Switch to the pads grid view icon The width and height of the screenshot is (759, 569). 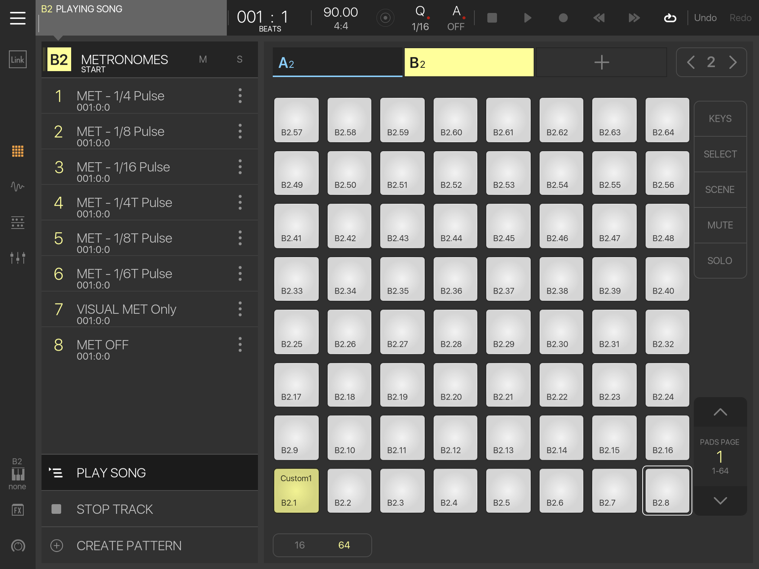[x=17, y=151]
